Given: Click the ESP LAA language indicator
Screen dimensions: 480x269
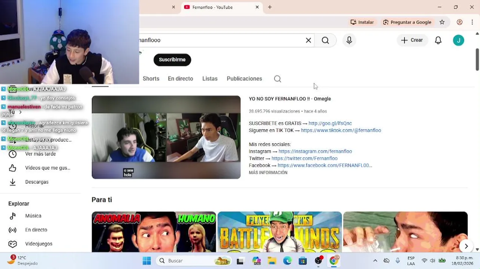Looking at the screenshot, I should 411,261.
